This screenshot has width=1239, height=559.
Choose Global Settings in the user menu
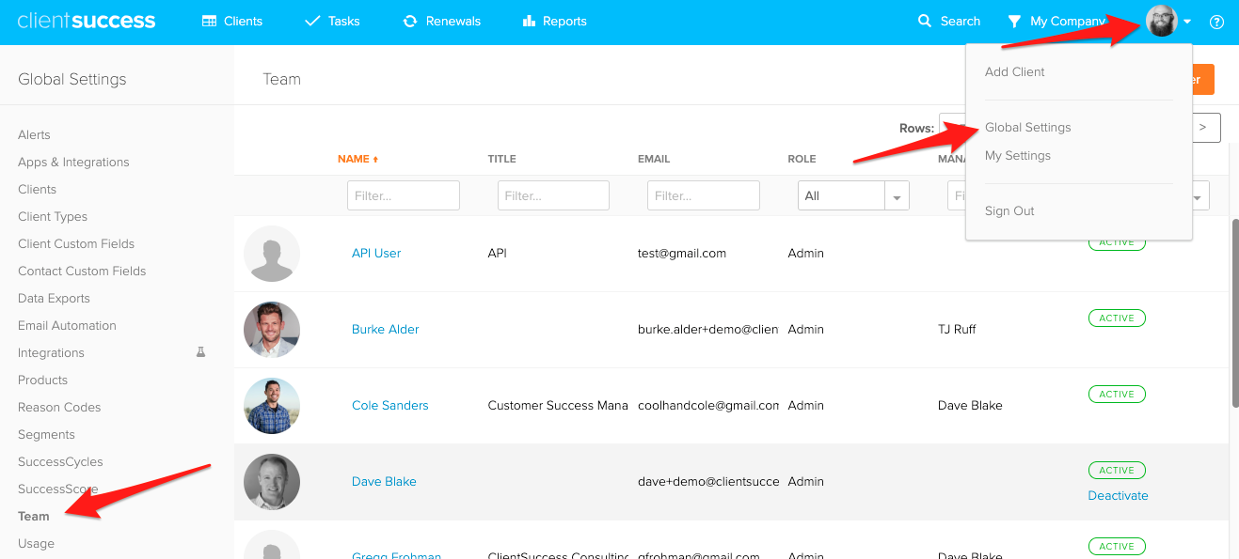click(x=1028, y=127)
